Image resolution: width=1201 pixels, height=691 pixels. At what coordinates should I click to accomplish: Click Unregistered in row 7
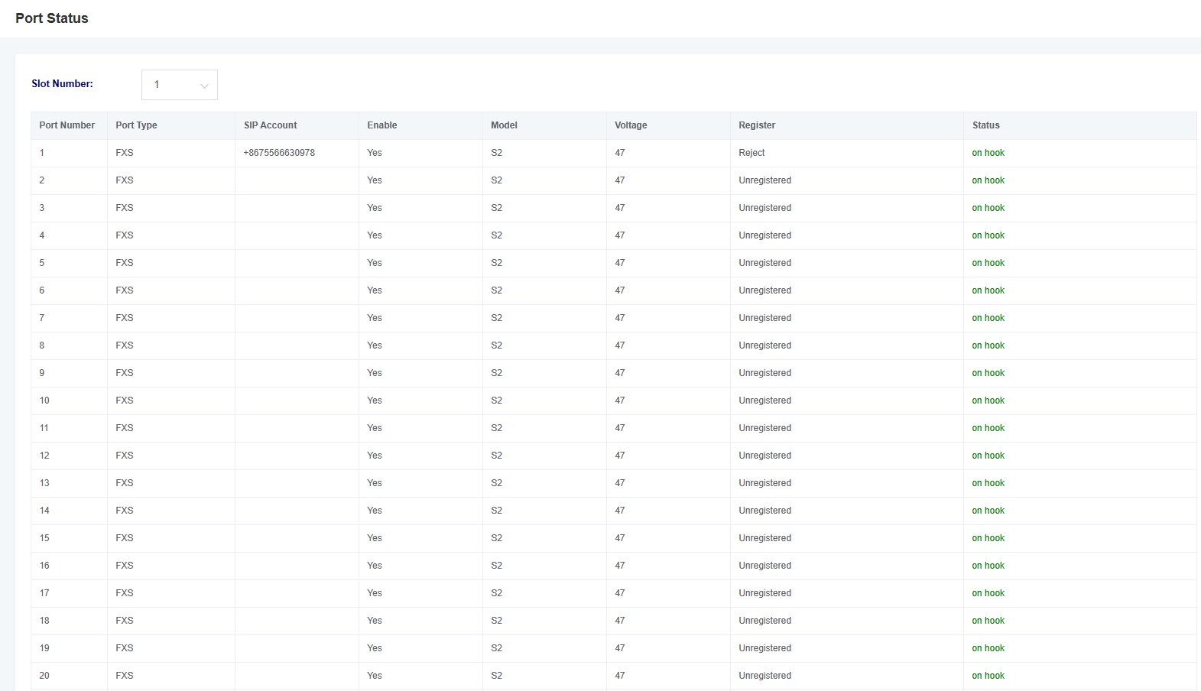point(765,318)
